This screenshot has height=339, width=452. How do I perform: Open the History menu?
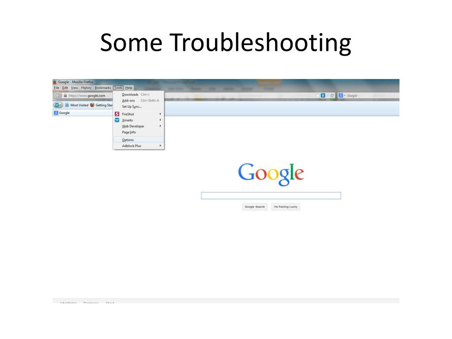click(86, 88)
